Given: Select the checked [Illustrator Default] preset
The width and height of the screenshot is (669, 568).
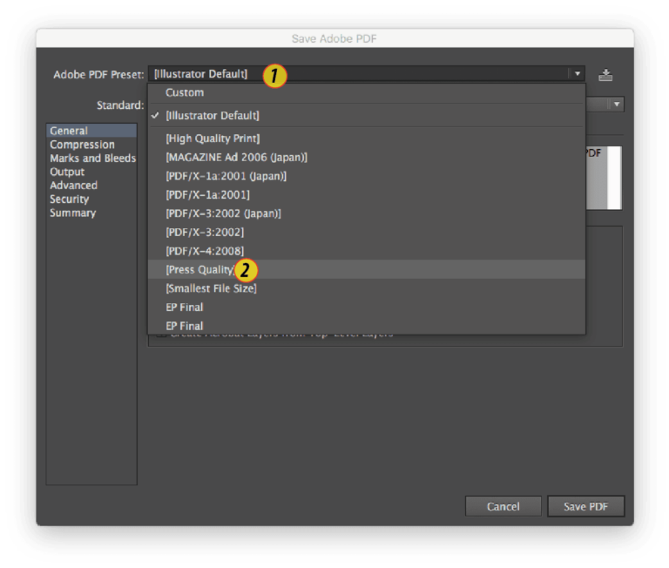Looking at the screenshot, I should click(212, 115).
